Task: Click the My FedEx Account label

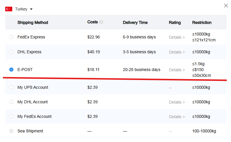Action: coord(34,116)
